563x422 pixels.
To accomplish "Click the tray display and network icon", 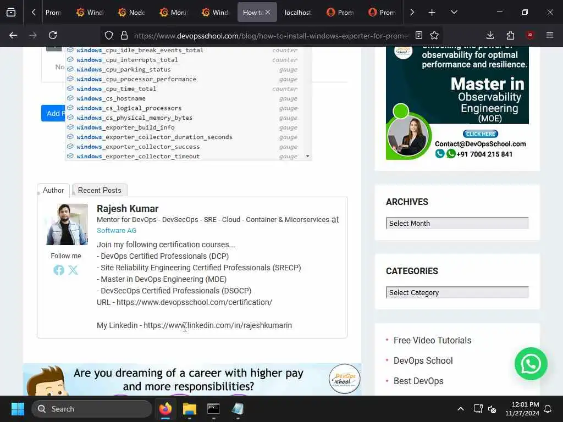I will pos(478,409).
